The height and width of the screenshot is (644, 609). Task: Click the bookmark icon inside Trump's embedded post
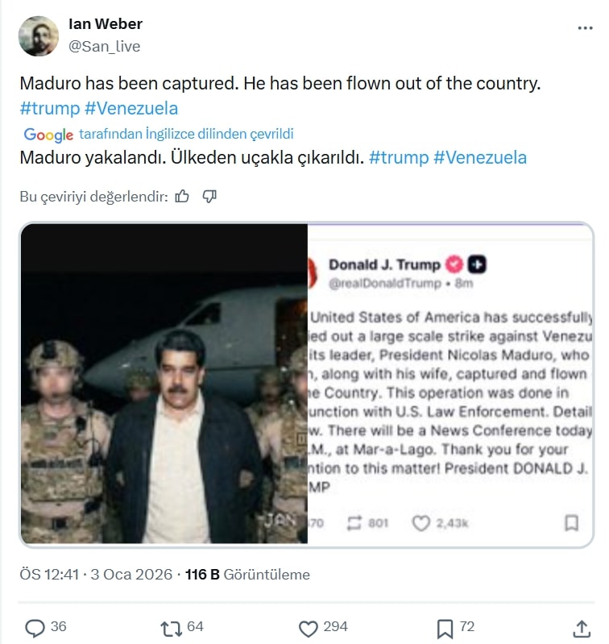(571, 523)
